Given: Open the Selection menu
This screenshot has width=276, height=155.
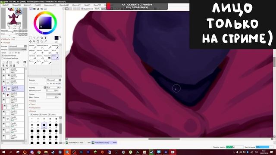Looking at the screenshot, I should pyautogui.click(x=50, y=5).
